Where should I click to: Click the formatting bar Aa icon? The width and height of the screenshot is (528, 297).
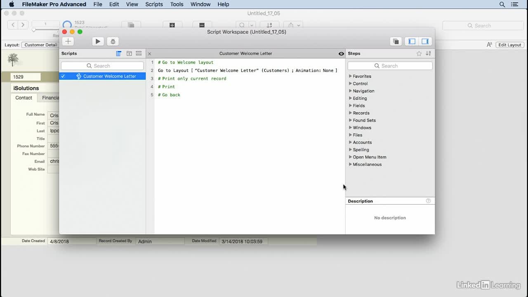(x=489, y=45)
